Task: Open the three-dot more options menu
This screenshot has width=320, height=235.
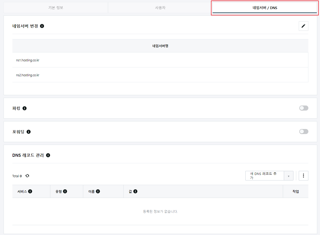Action: pyautogui.click(x=303, y=176)
